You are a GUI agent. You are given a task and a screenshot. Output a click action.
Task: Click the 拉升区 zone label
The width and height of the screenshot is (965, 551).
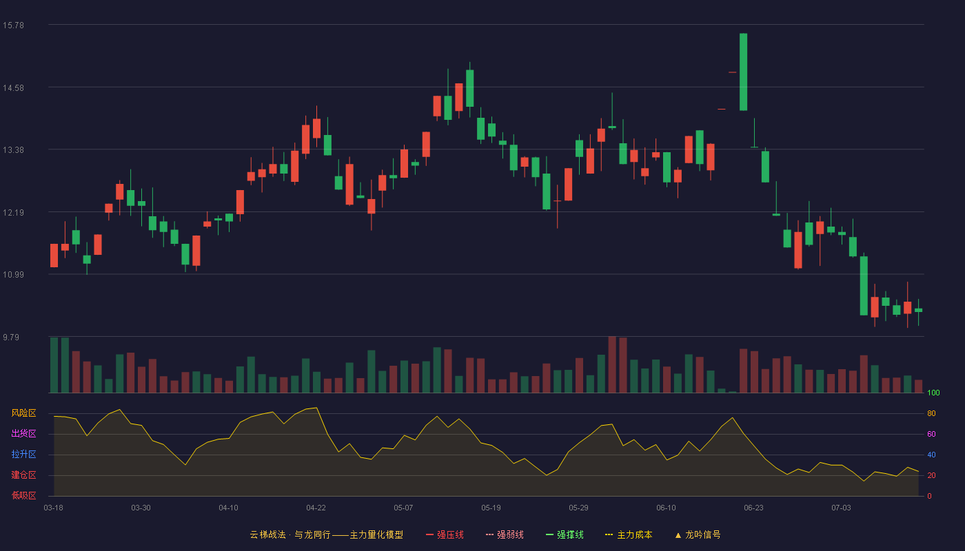click(23, 455)
